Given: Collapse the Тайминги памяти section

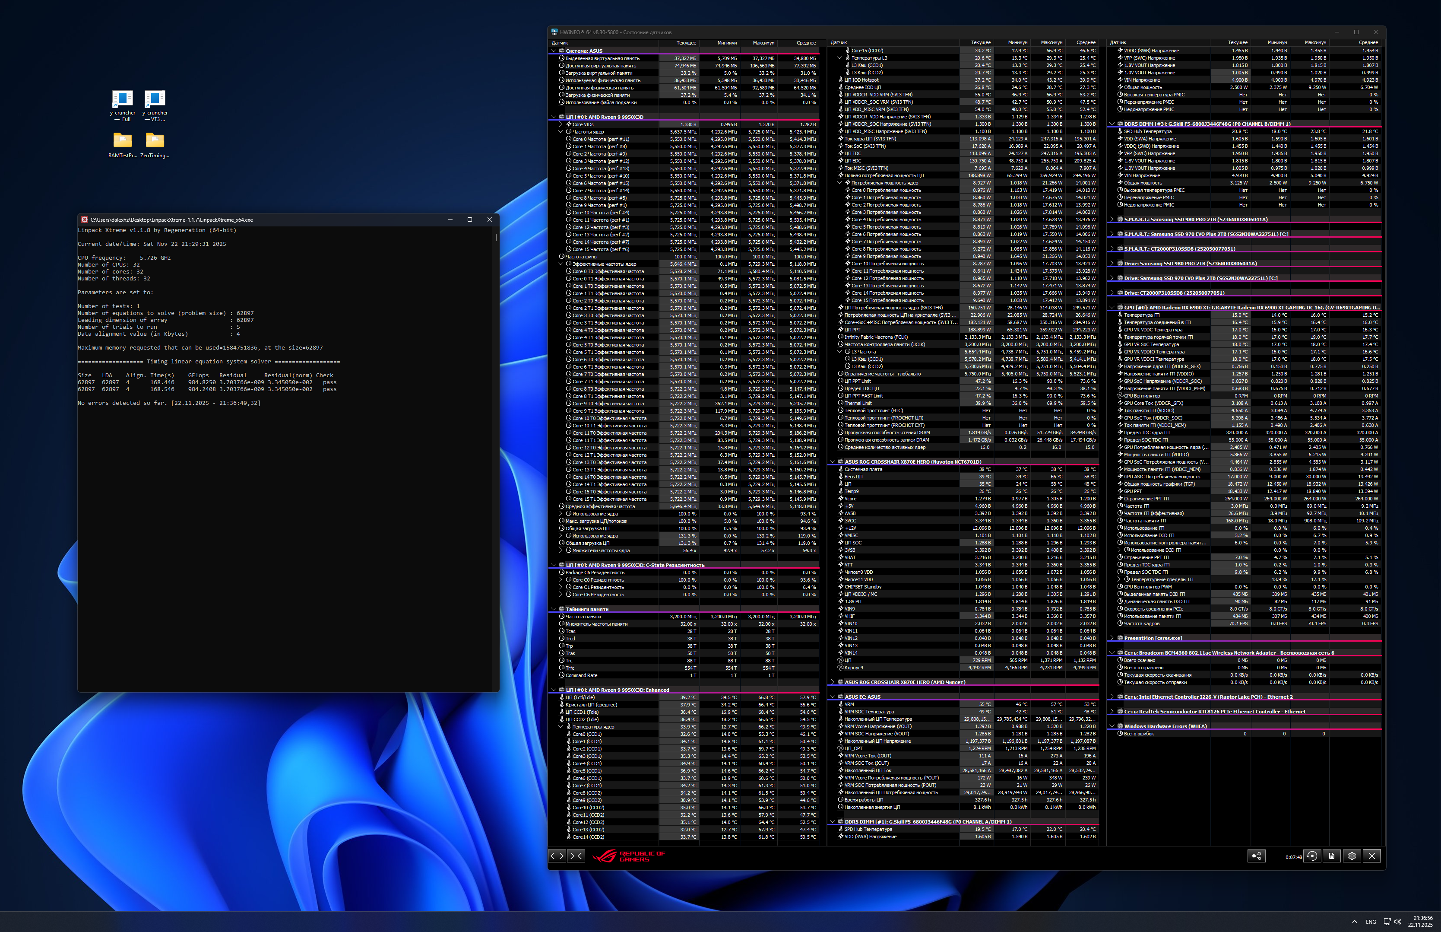Looking at the screenshot, I should (553, 609).
